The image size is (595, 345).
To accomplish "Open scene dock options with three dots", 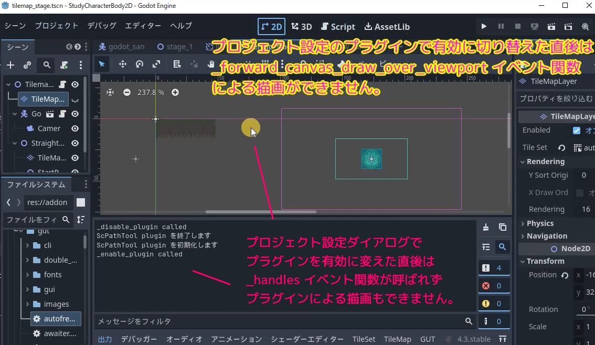I will 80,65.
